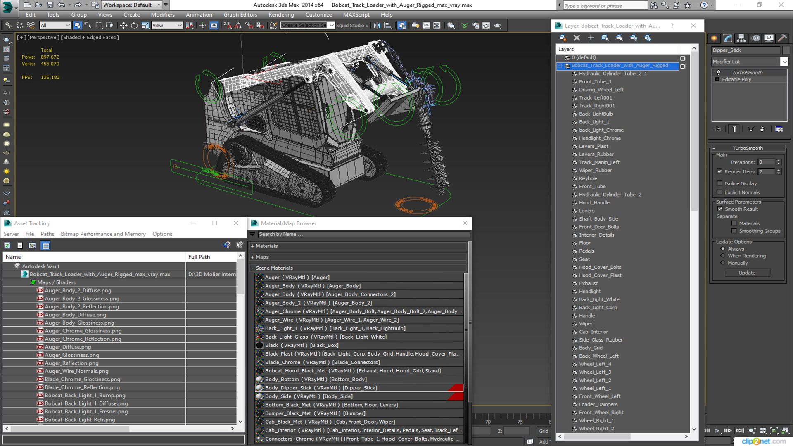This screenshot has height=446, width=793.
Task: Collapse the TurboSmooth rollout header
Action: [748, 148]
